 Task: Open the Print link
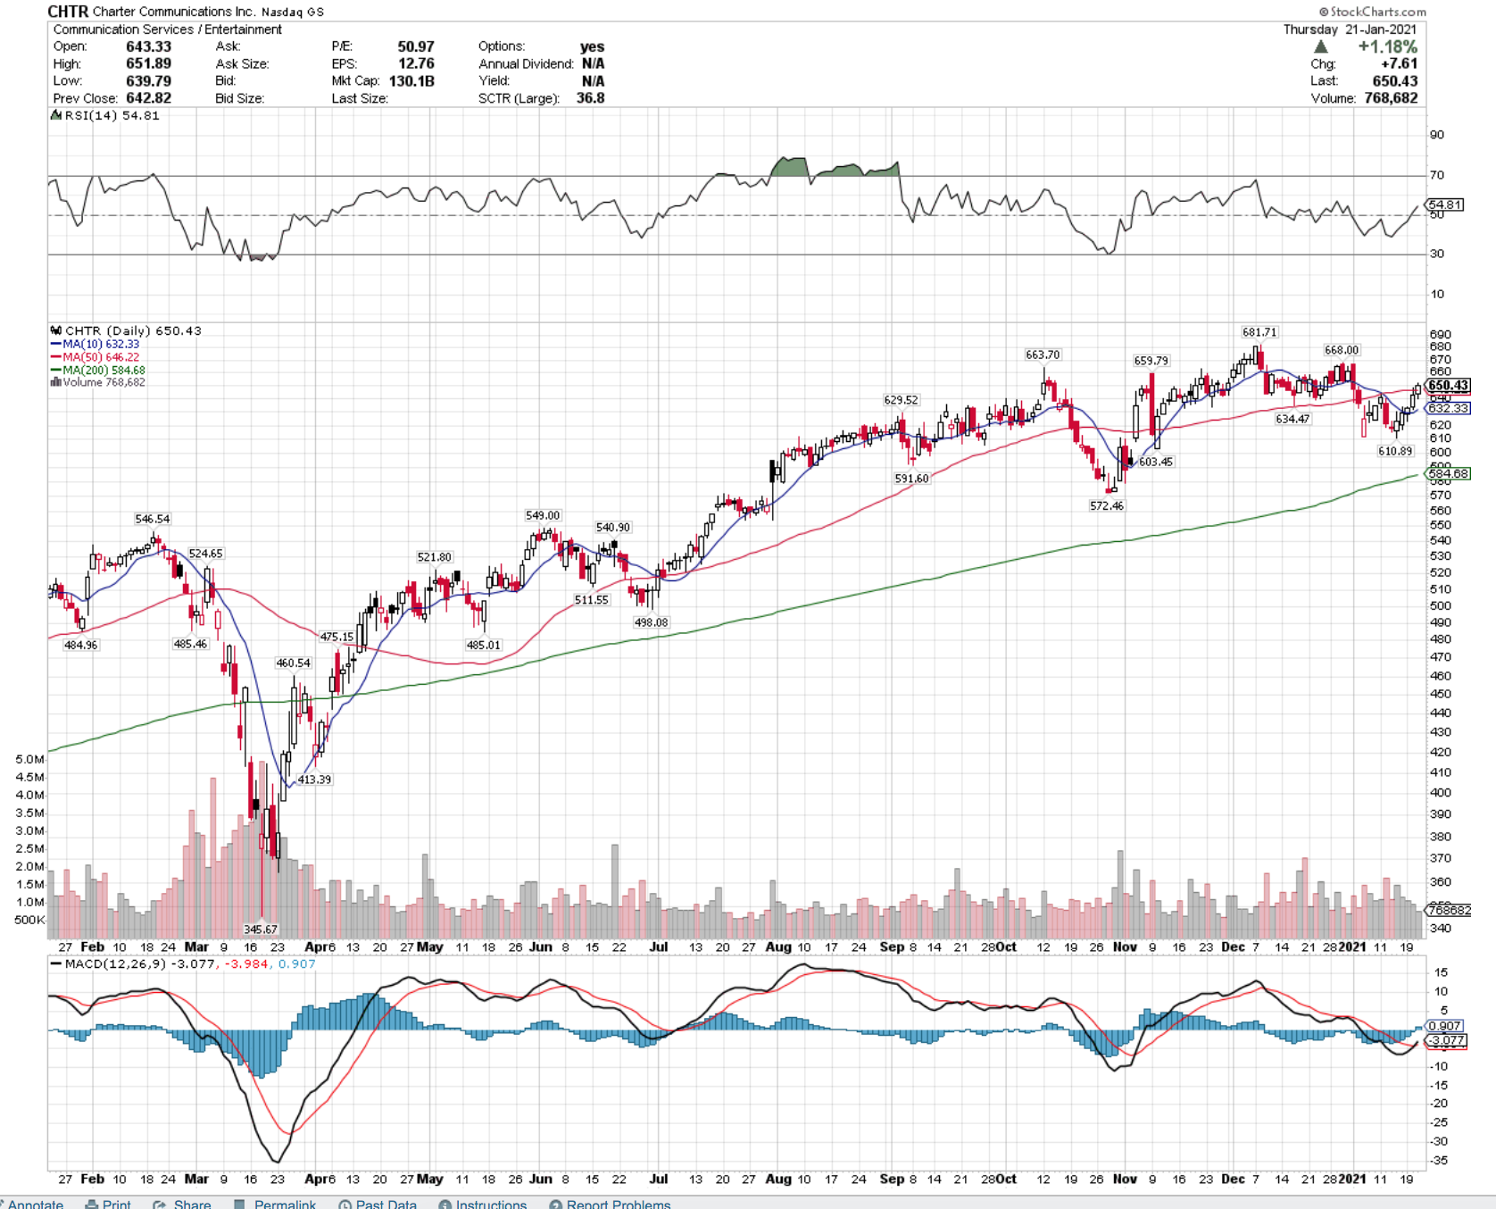[x=117, y=1204]
